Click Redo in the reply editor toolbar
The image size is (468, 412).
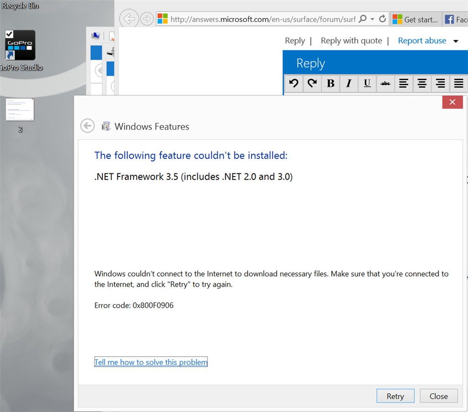click(312, 83)
